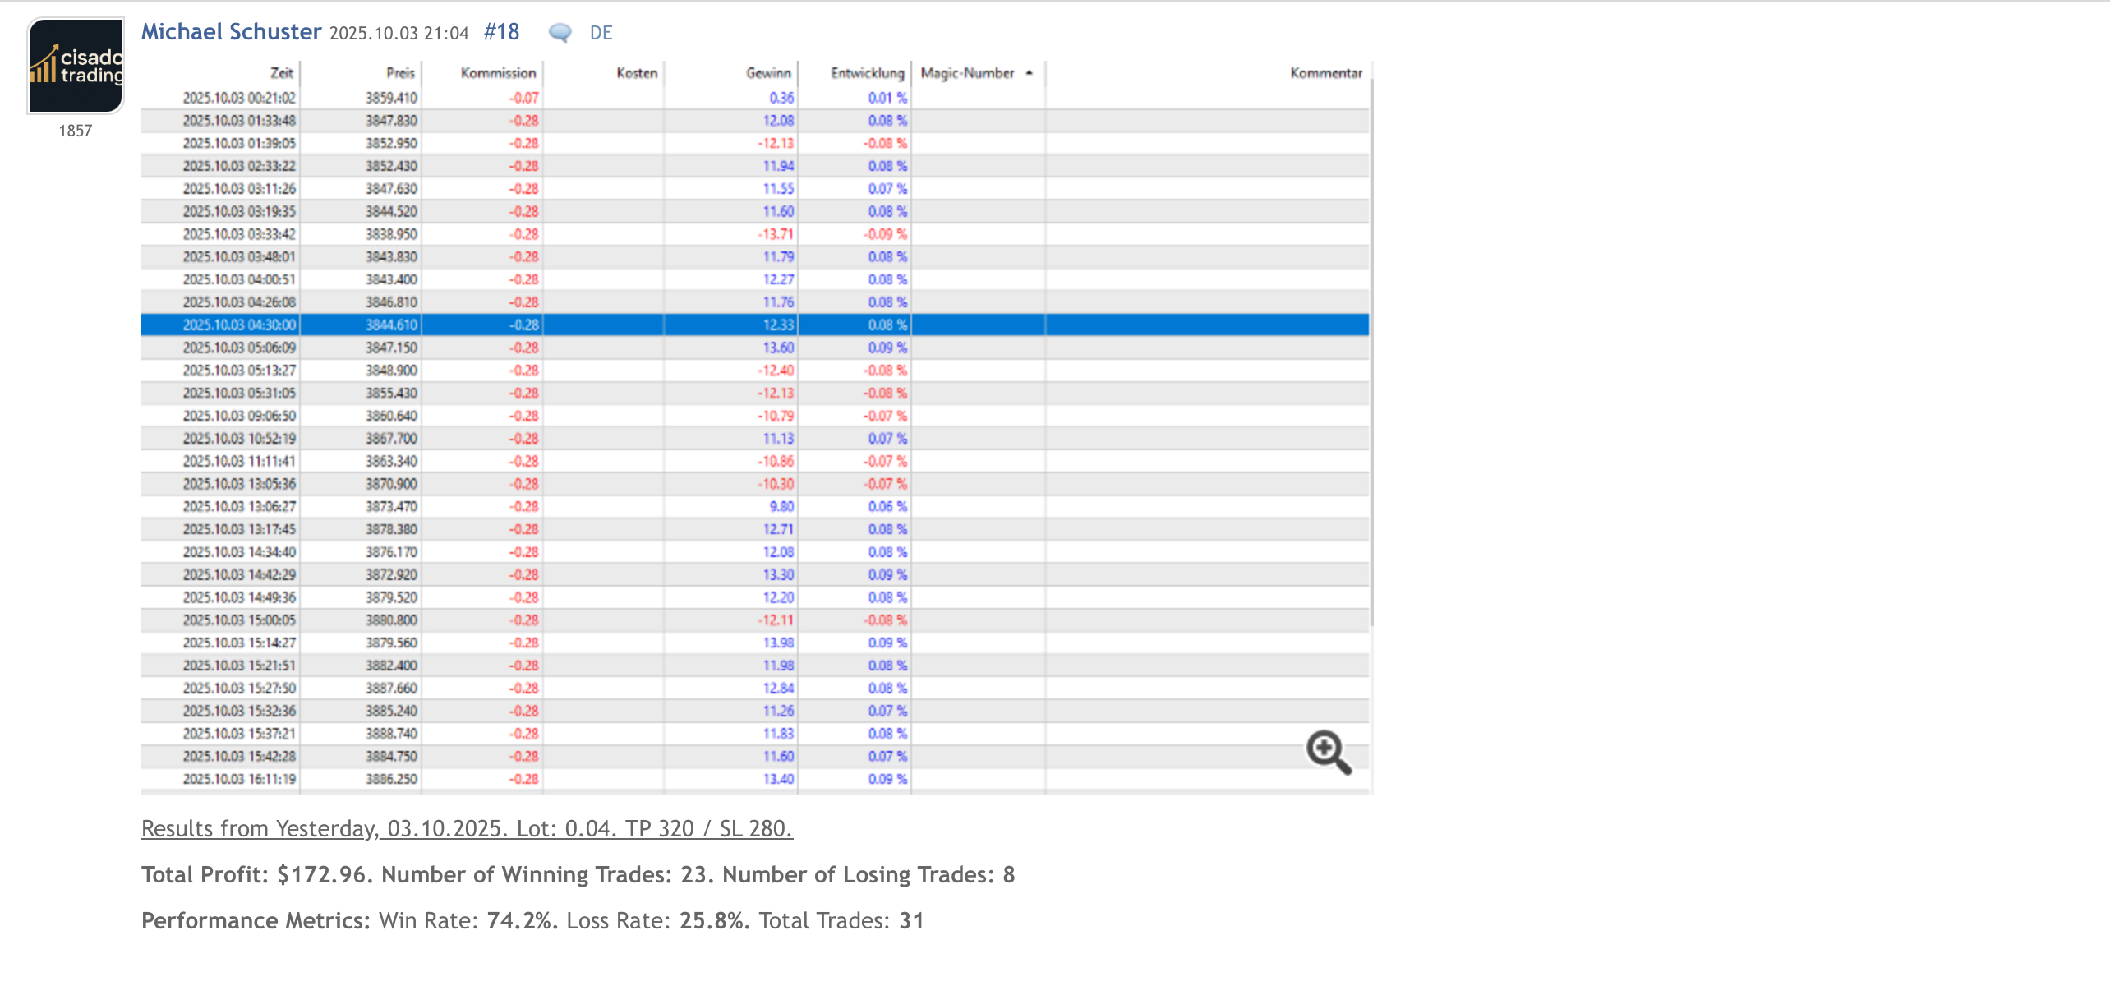Click the cisadc trading avatar image
2110x986 pixels.
pyautogui.click(x=76, y=66)
